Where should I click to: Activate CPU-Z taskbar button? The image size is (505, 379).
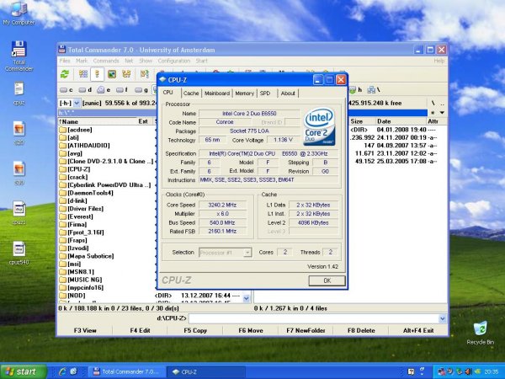tap(206, 371)
